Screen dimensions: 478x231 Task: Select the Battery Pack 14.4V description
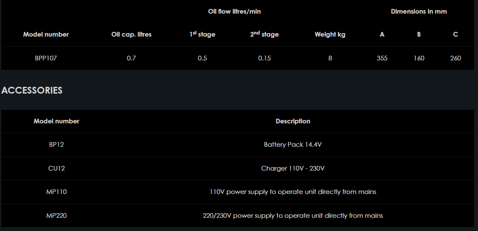tap(293, 145)
